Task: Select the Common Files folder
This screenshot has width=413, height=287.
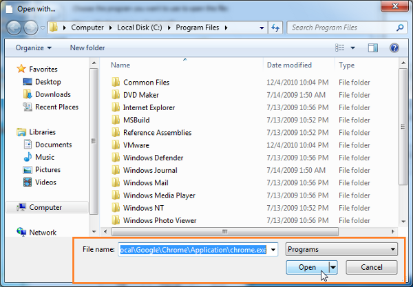Action: pos(146,83)
